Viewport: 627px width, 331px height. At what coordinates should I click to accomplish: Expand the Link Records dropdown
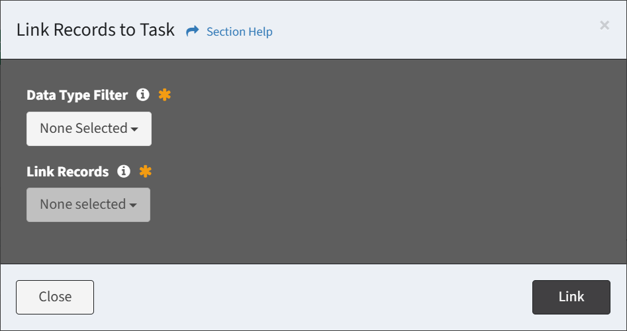88,205
